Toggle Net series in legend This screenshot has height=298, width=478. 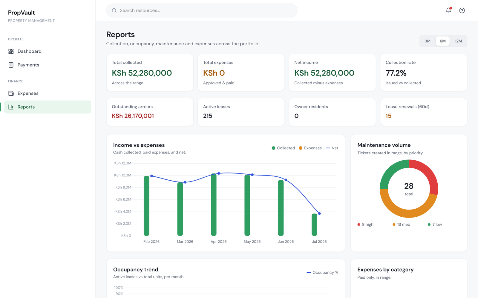point(332,148)
